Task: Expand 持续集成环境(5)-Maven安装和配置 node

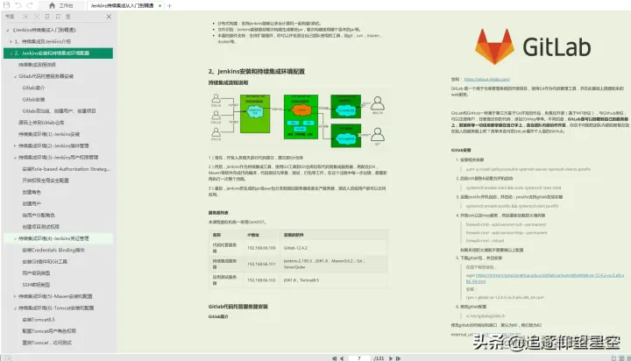Action: pos(15,296)
